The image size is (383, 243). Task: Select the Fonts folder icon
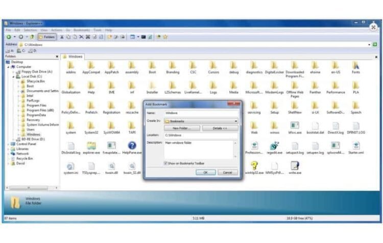pos(356,68)
